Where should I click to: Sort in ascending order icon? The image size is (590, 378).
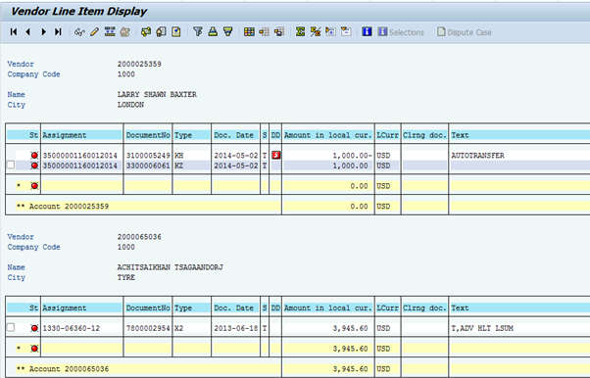click(x=213, y=32)
